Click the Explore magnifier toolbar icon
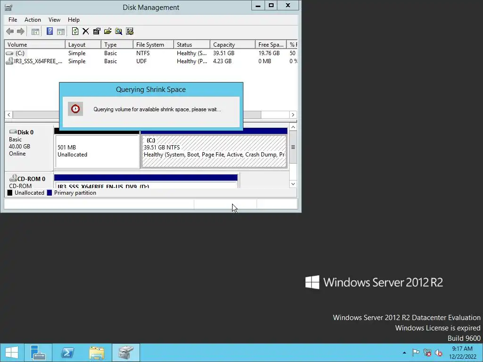 tap(118, 31)
